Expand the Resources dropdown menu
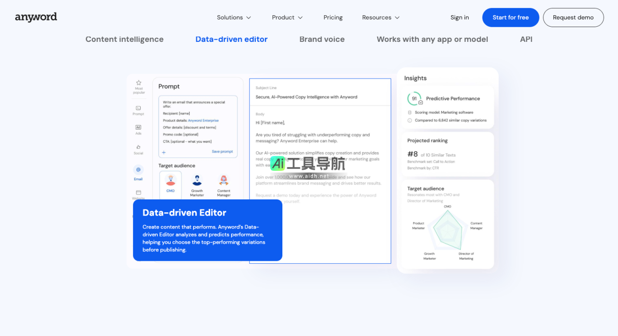 pyautogui.click(x=381, y=18)
